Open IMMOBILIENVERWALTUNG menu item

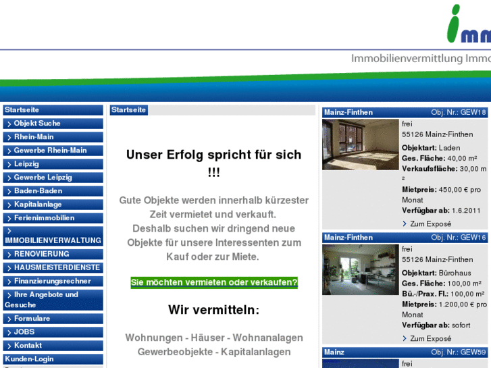click(53, 236)
